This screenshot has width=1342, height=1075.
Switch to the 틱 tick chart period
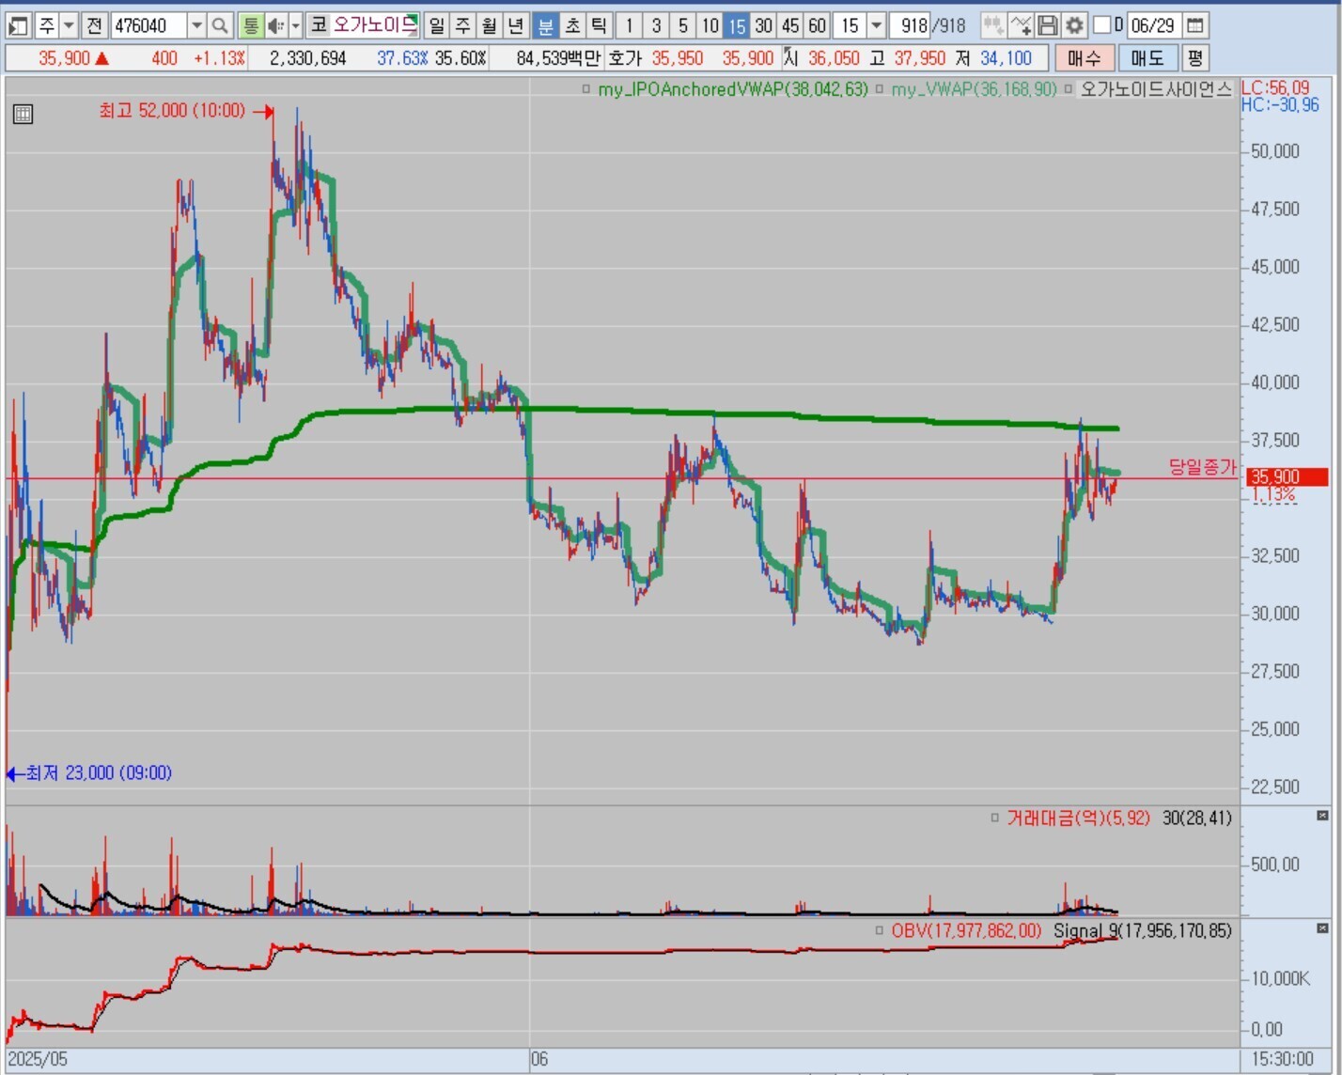[x=599, y=25]
